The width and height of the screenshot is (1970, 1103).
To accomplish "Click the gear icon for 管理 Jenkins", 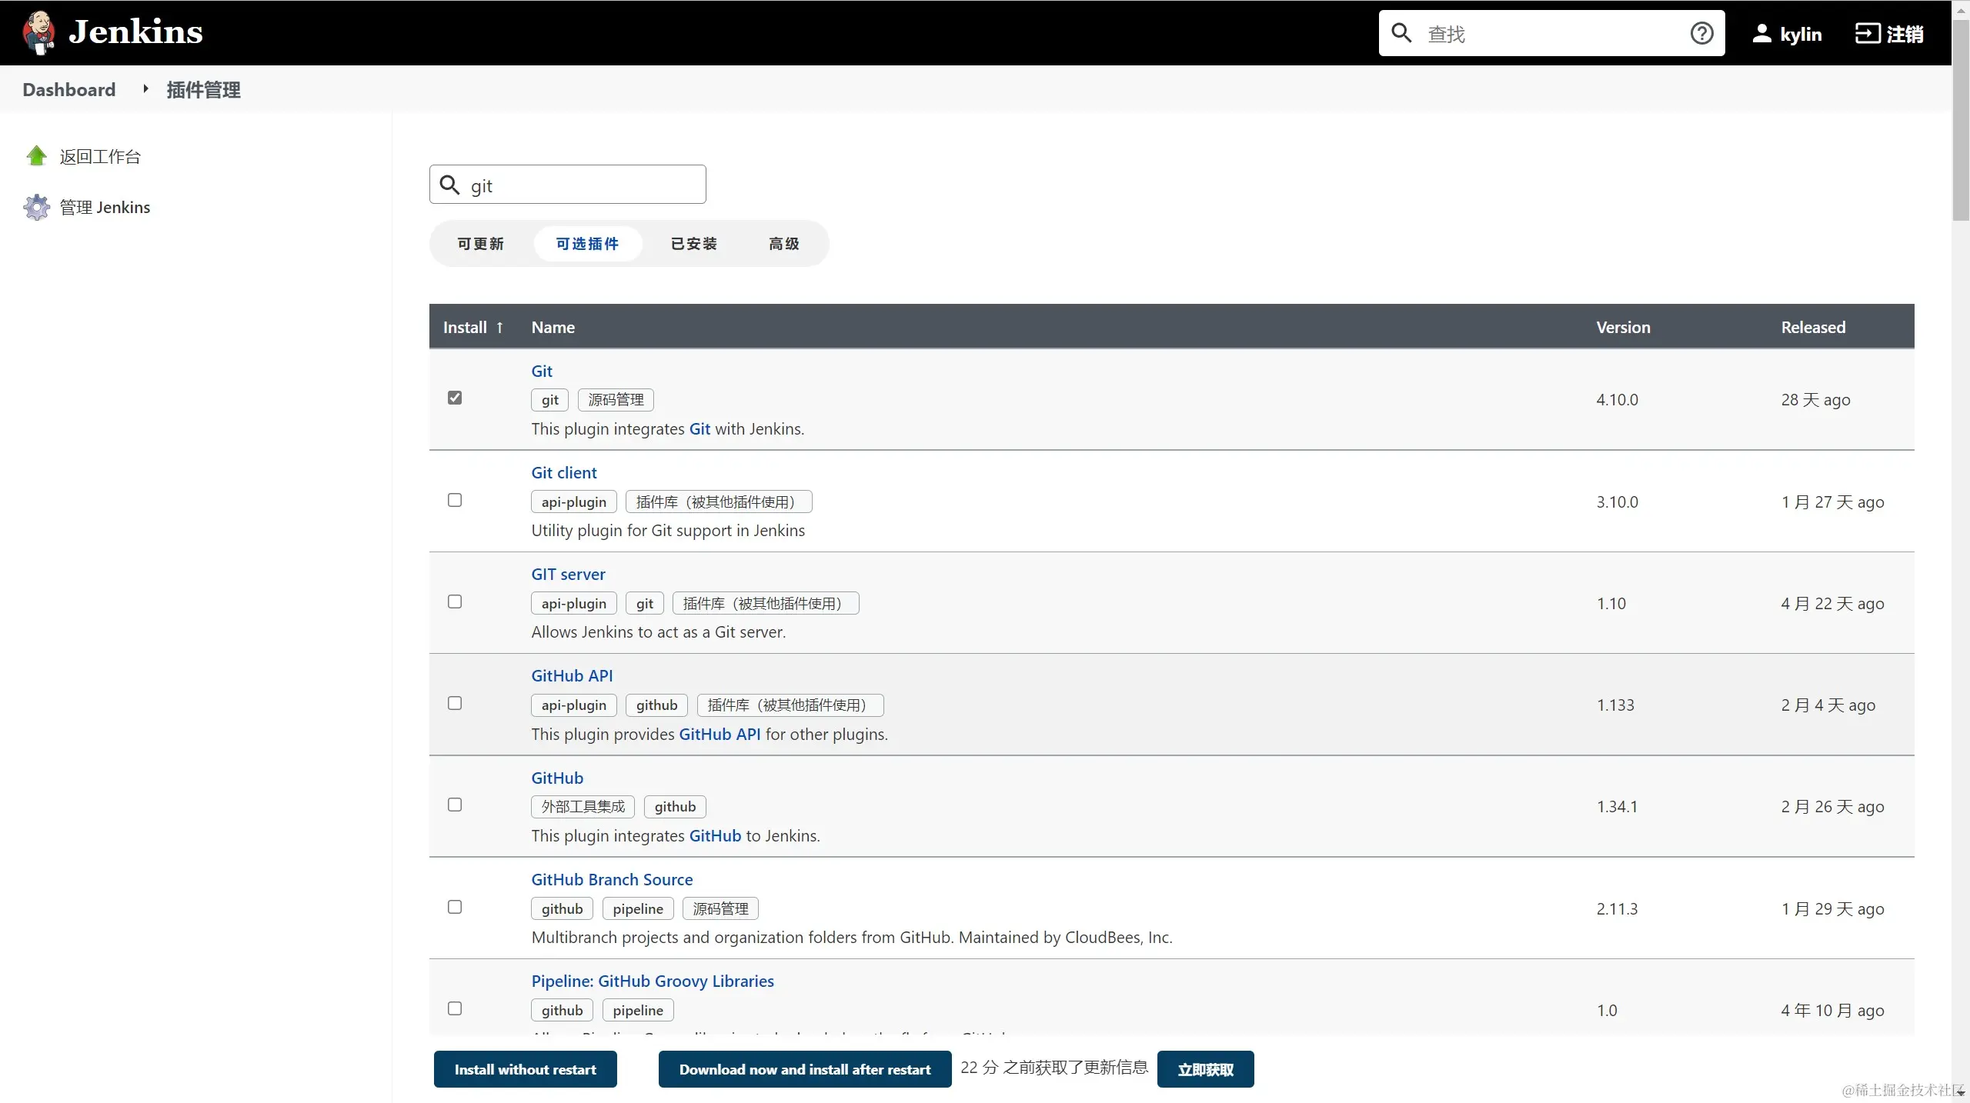I will click(36, 207).
